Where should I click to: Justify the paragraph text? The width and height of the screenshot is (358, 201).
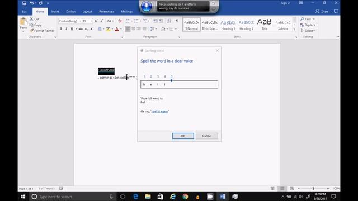coord(144,29)
